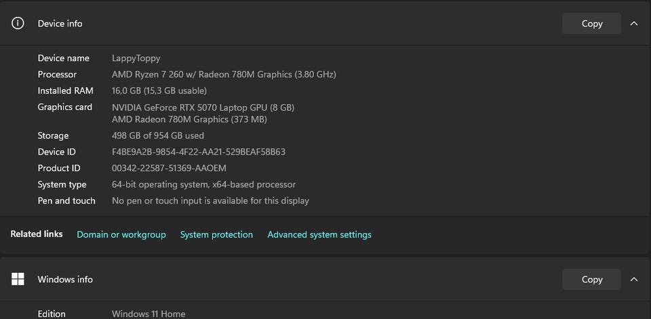Collapse the Windows info section
Viewport: 651px width, 319px height.
tap(634, 280)
